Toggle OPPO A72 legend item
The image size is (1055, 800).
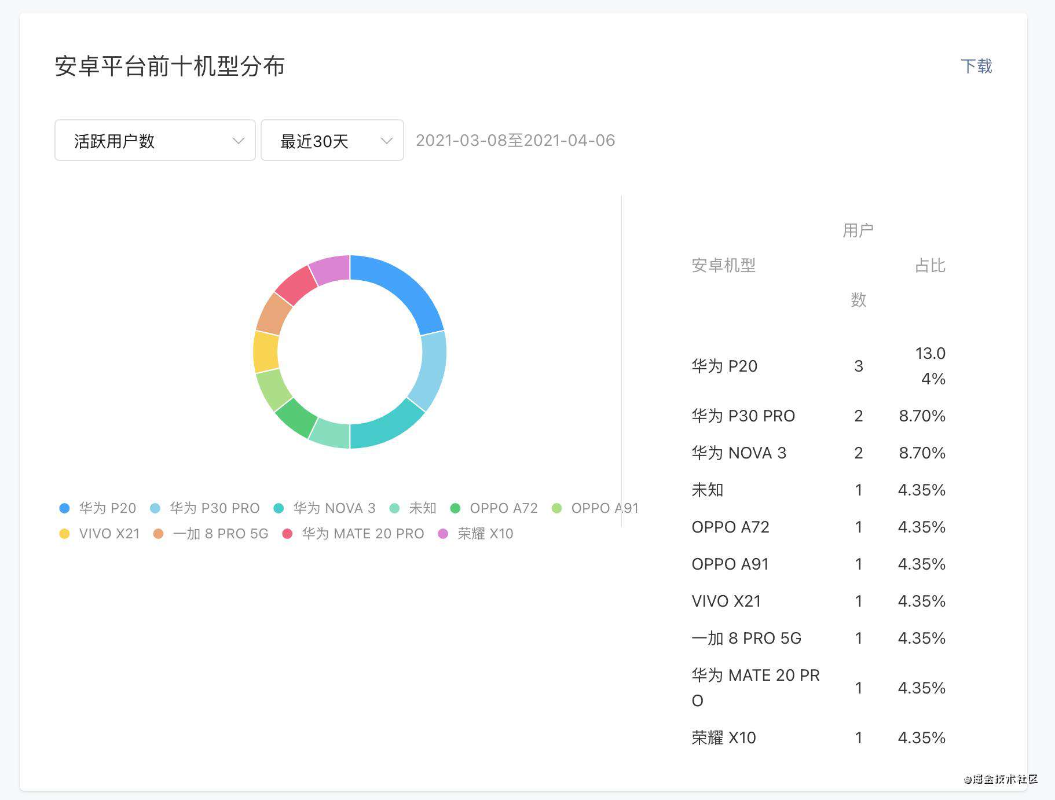click(494, 508)
